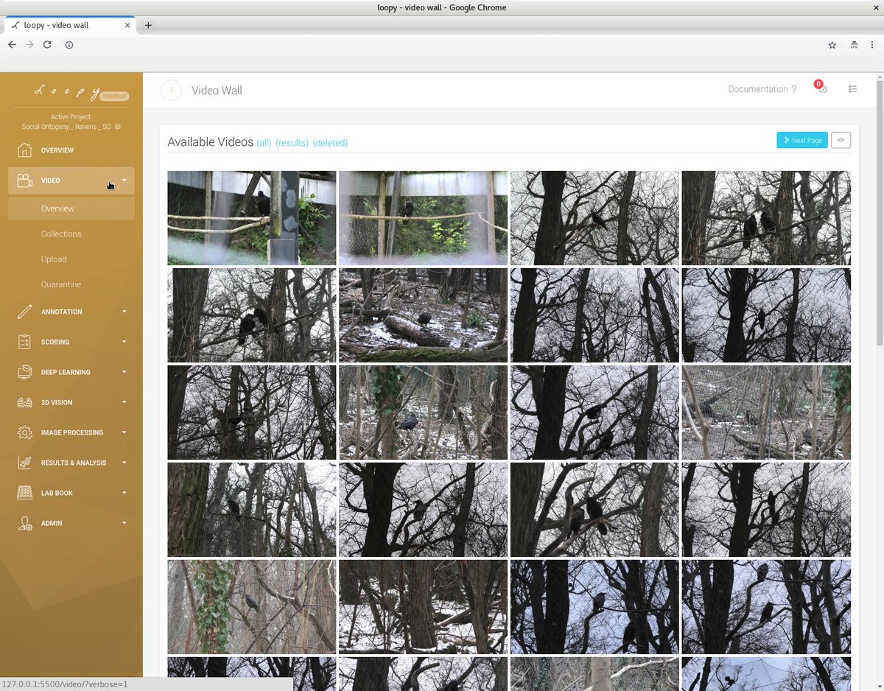Viewport: 884px width, 691px height.
Task: Switch to the loopy - video wall tab
Action: coord(69,25)
